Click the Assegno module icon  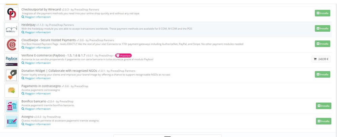tap(11, 121)
